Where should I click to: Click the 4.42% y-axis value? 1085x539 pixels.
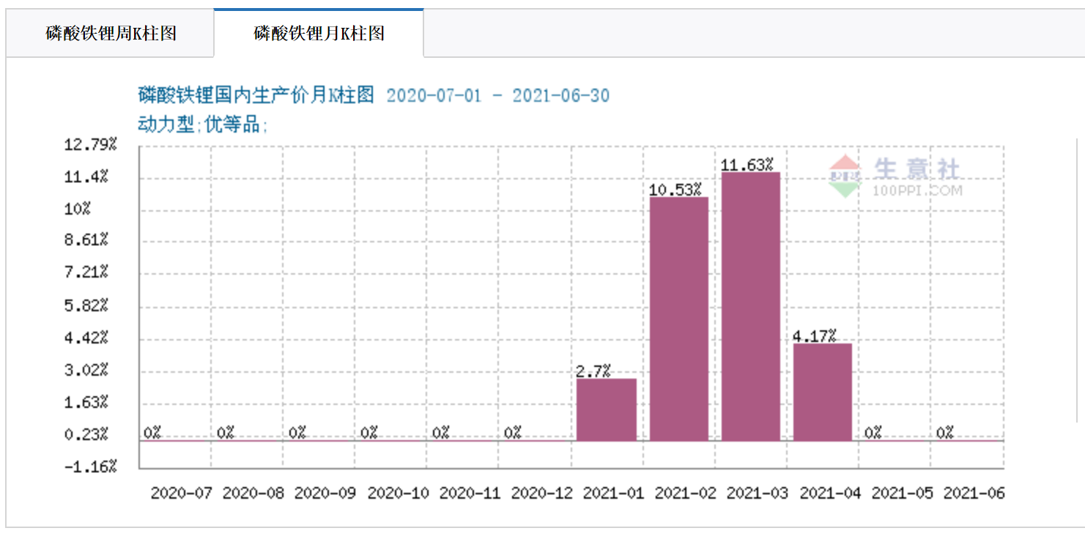[x=86, y=338]
